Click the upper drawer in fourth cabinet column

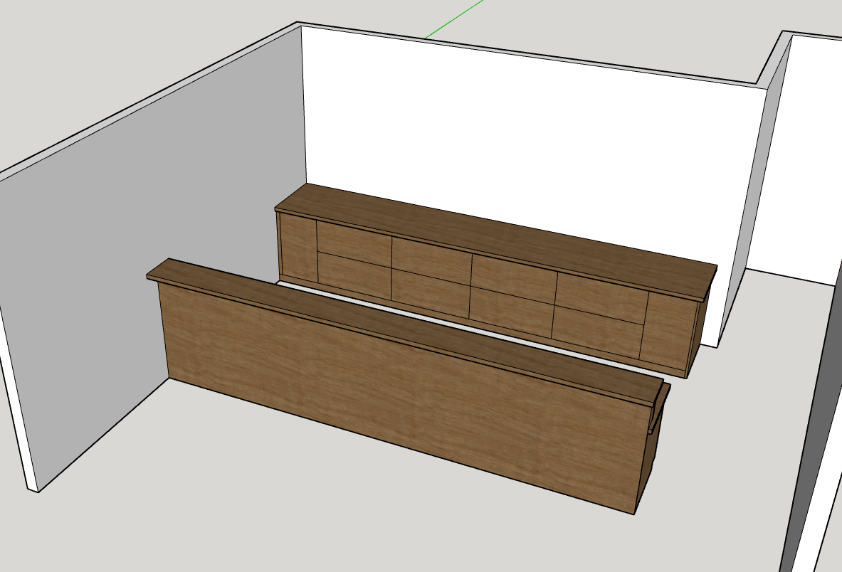(x=601, y=292)
